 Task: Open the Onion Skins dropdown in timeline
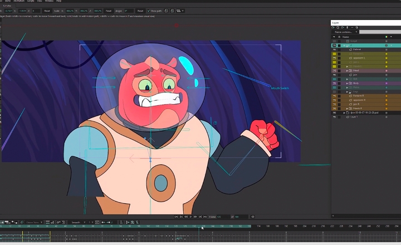coord(34,222)
